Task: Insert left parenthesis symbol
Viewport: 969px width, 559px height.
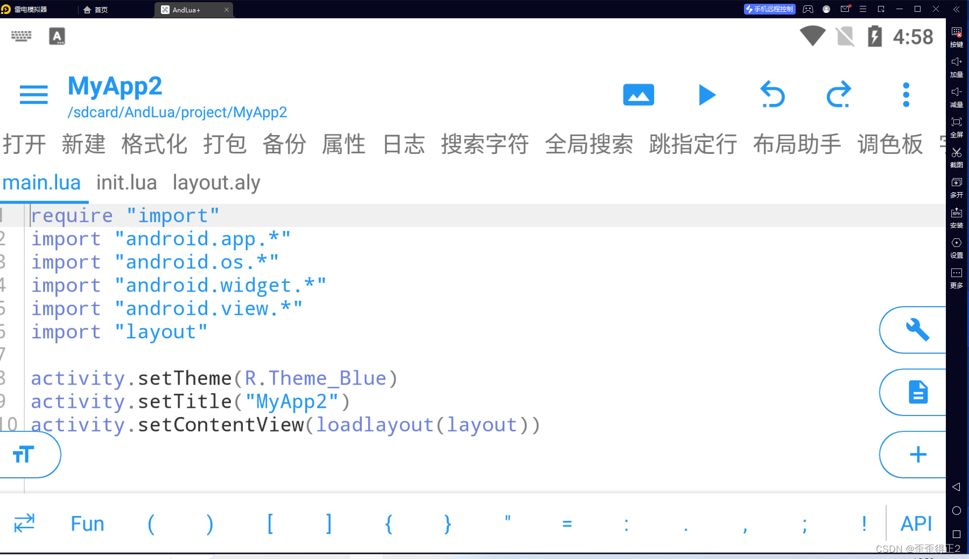Action: click(151, 523)
